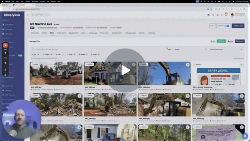250x141 pixels.
Task: Open Actions menu on IMG_4984.jpg card
Action: point(198,96)
